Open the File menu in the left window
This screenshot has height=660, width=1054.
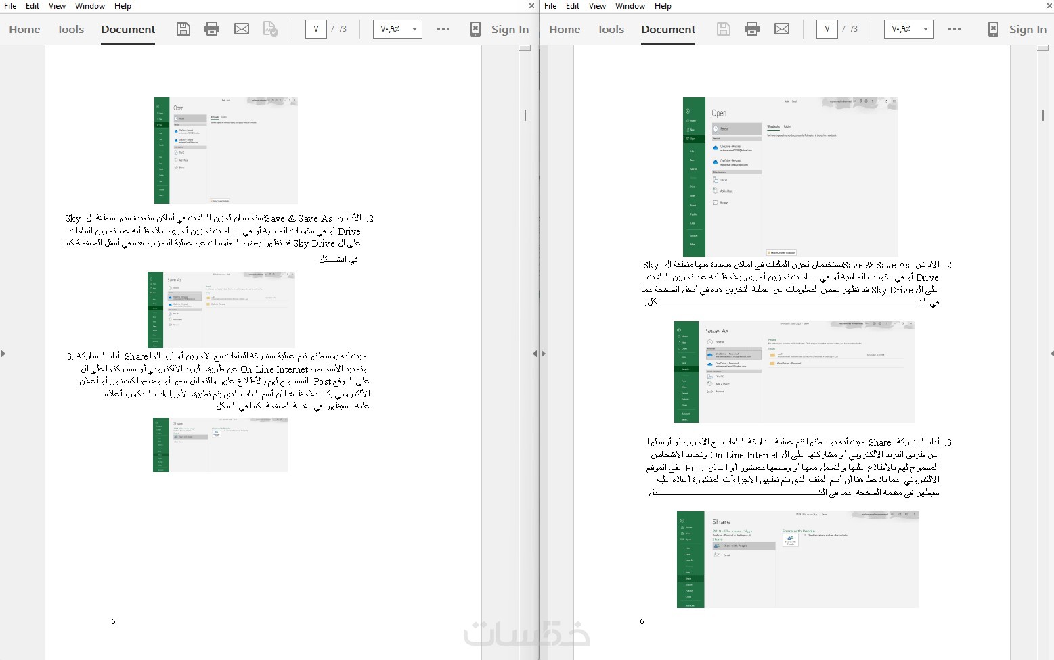[10, 6]
